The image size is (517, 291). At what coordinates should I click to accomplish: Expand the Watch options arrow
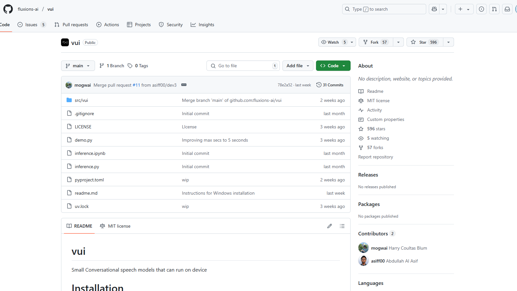click(352, 42)
